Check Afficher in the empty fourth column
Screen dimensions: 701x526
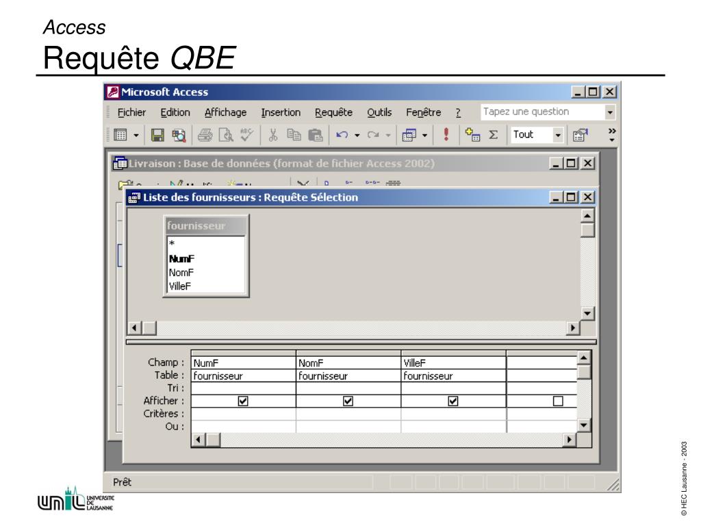point(558,401)
